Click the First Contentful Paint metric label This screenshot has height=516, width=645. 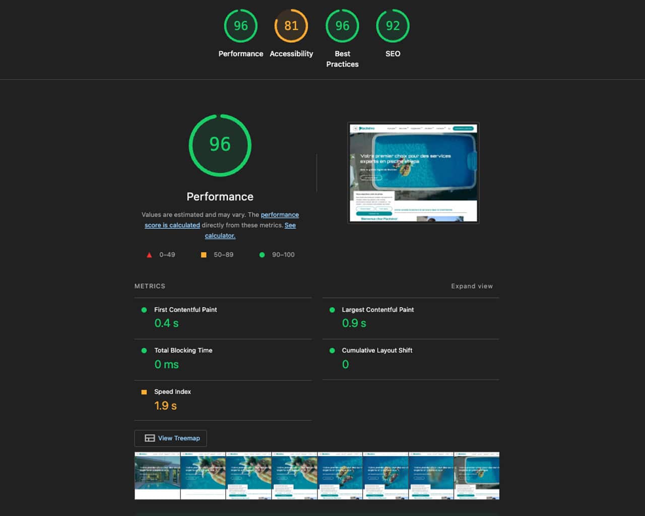pyautogui.click(x=185, y=310)
